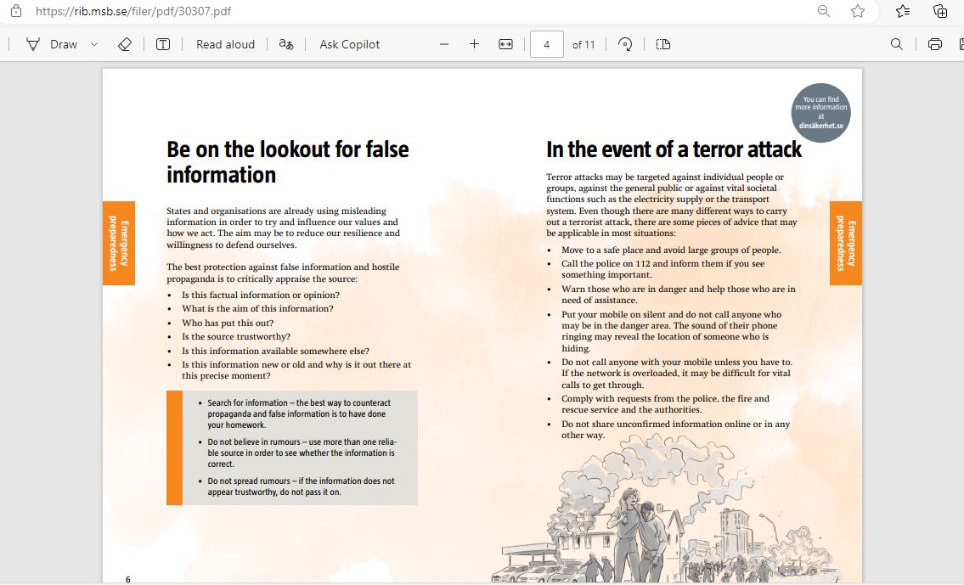Click the dinsäkerhet.se information badge
Screen dimensions: 964x585
tap(820, 112)
